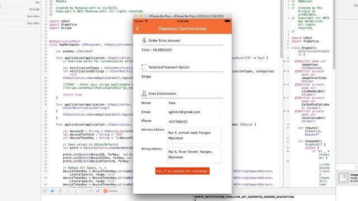Click 'Created by Panacea-soft on 11/19/15' comment
358x201 pixels.
pyautogui.click(x=87, y=8)
